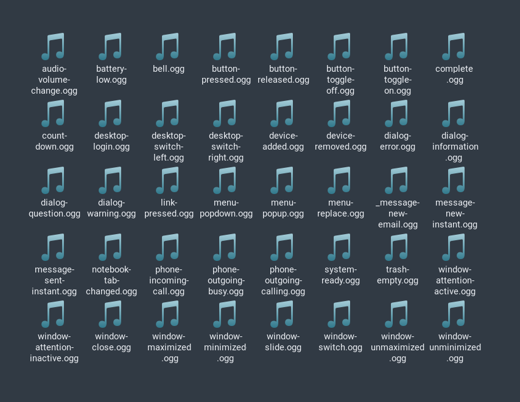Click the "menu-popdown.ogg" text label
The height and width of the screenshot is (402, 520).
(x=226, y=208)
